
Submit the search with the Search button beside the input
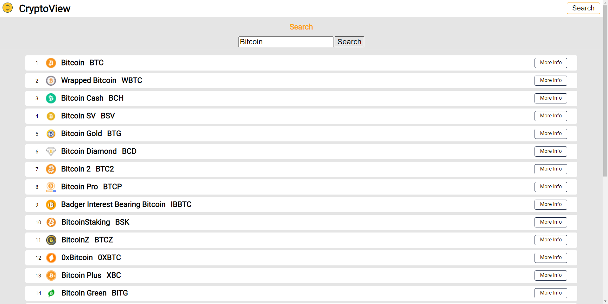(349, 42)
